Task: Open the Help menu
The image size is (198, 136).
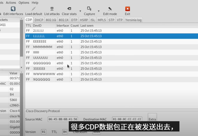Action: 35,3
